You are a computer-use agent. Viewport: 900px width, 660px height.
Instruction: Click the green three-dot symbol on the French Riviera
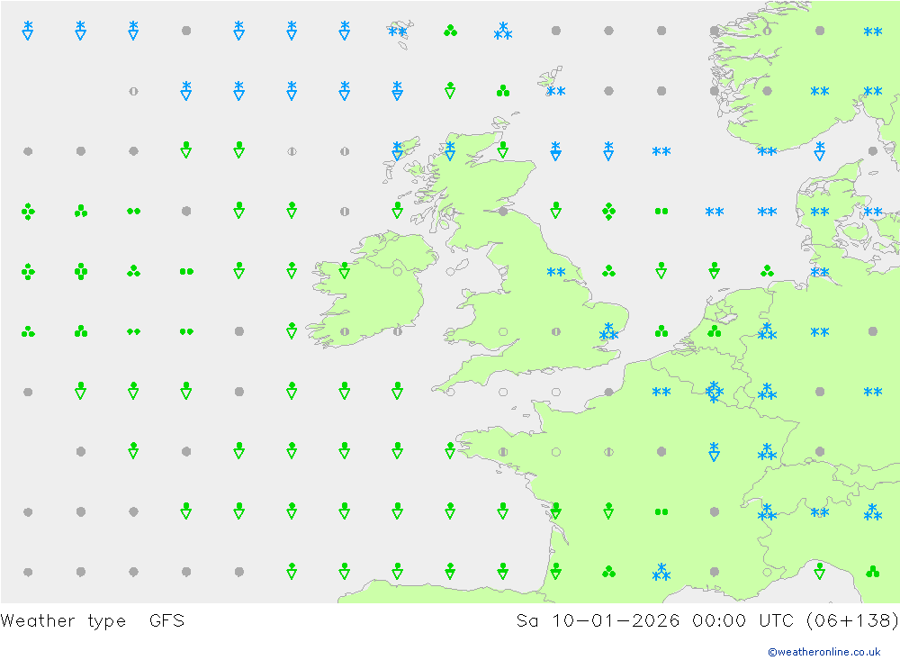tap(872, 572)
